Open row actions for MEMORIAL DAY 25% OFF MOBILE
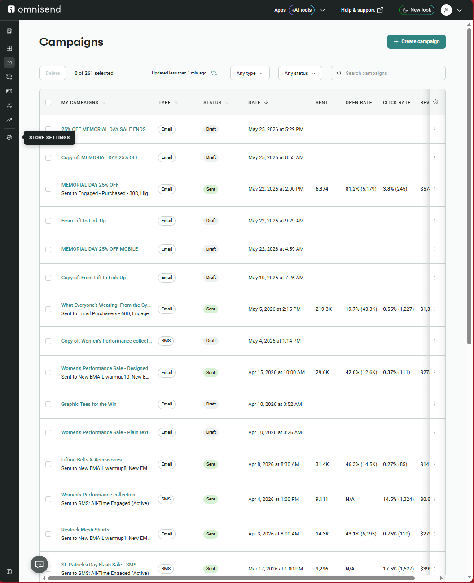This screenshot has height=583, width=474. pyautogui.click(x=434, y=249)
